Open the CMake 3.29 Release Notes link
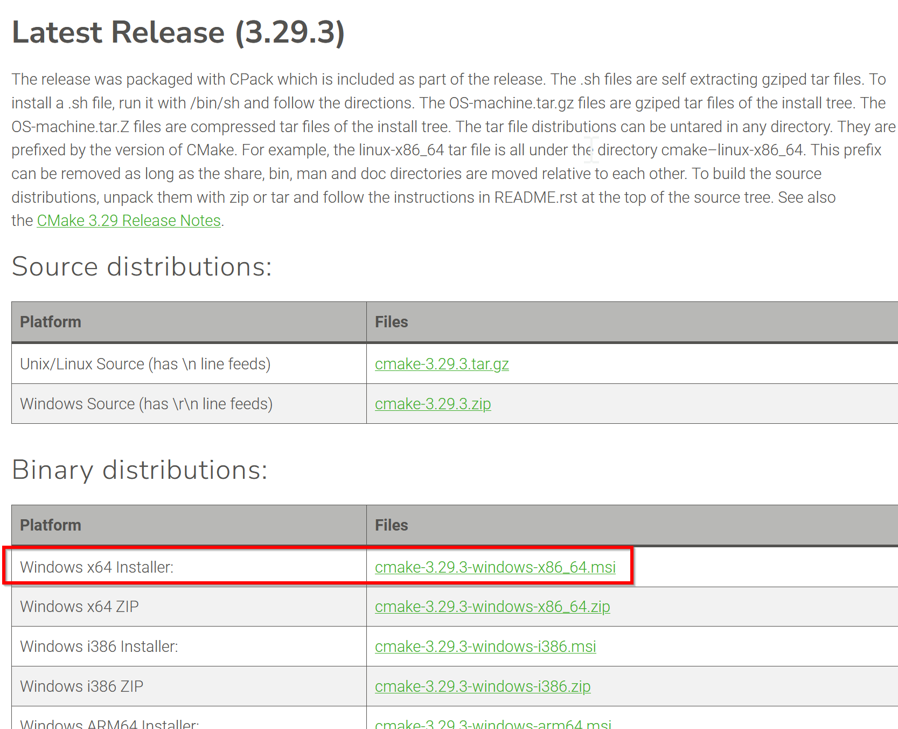Screen dimensions: 898x729 tap(129, 221)
